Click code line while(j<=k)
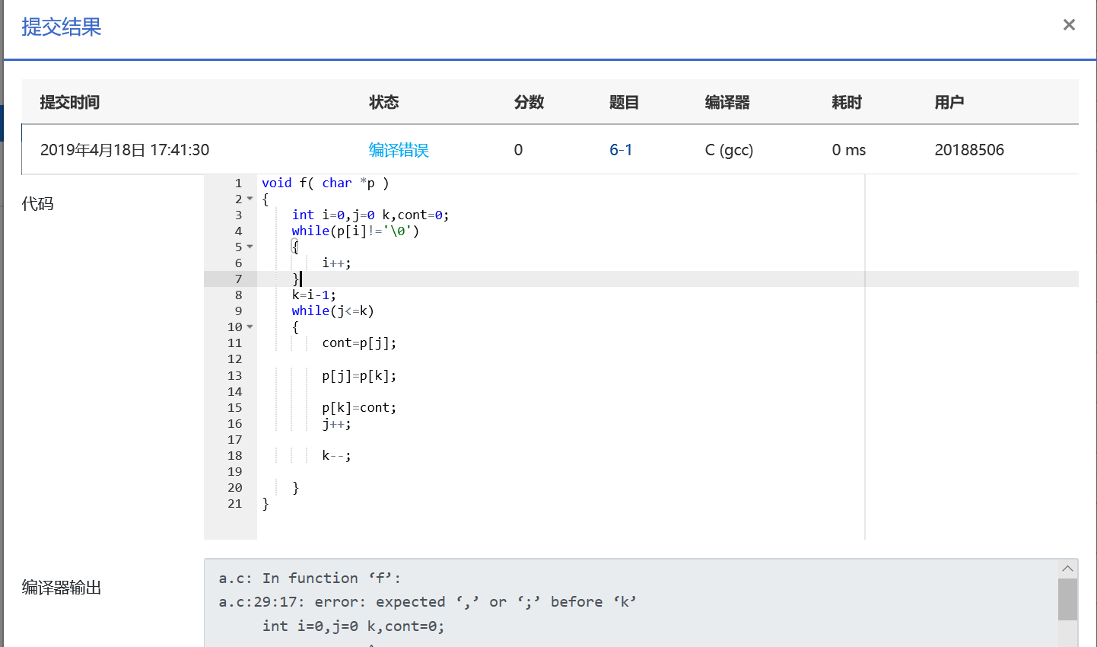Screen dimensions: 1097x647 (x=332, y=311)
